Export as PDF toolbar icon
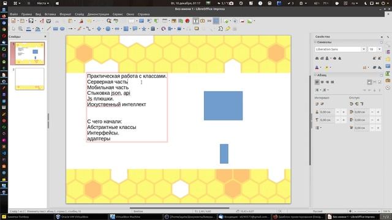Image resolution: width=392 pixels, height=220 pixels. click(x=42, y=21)
